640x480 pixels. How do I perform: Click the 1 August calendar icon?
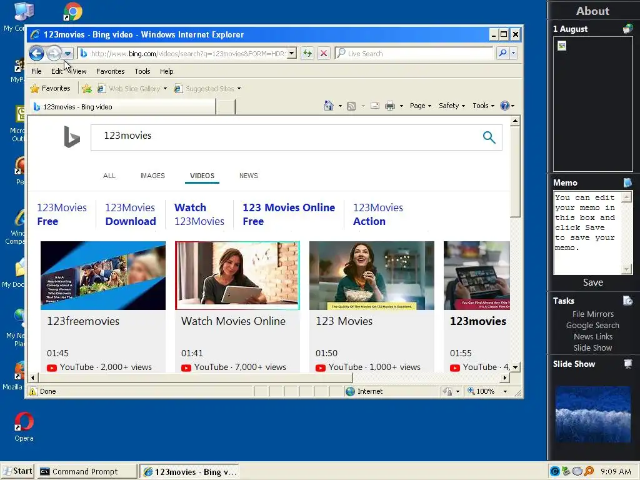pos(627,29)
